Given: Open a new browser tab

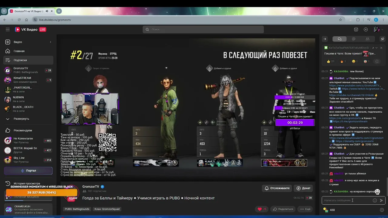Looking at the screenshot, I should coord(59,11).
